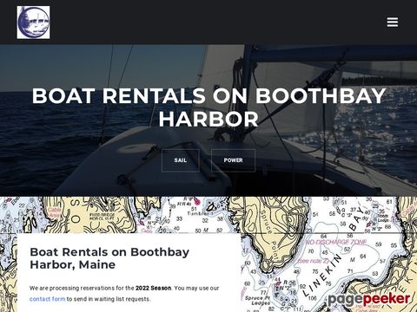Click the white content card
Image resolution: width=417 pixels, height=312 pixels.
[x=129, y=273]
